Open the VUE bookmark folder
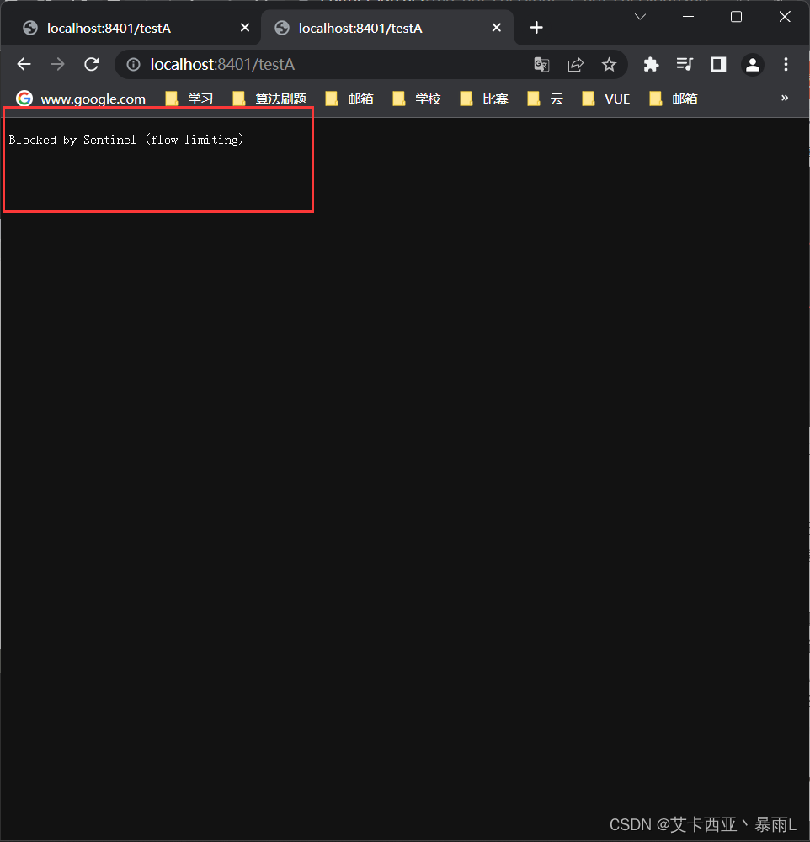810x842 pixels. (x=606, y=99)
